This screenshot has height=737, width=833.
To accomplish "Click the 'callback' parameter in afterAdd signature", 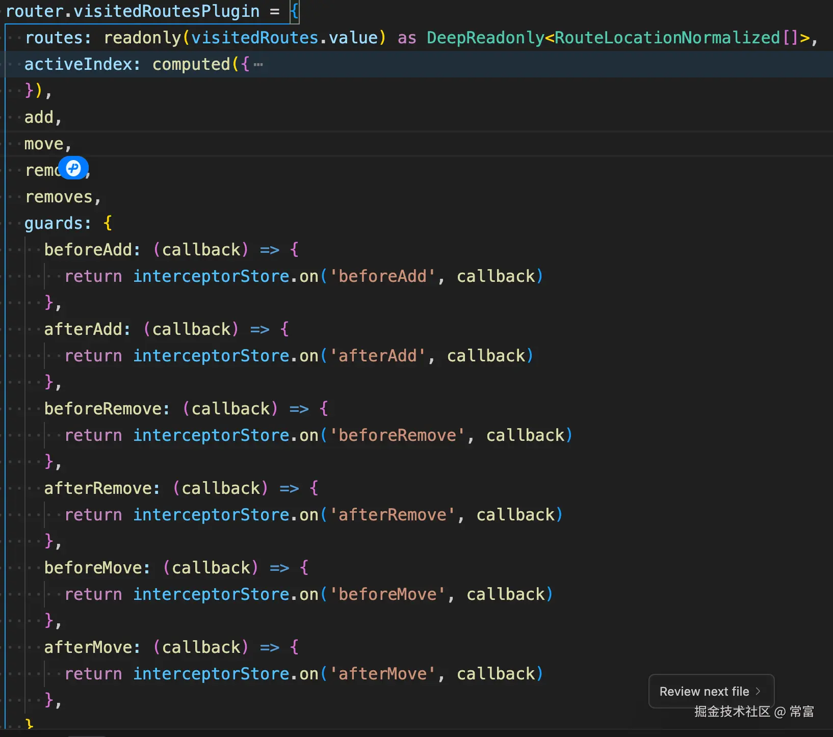I will (191, 329).
